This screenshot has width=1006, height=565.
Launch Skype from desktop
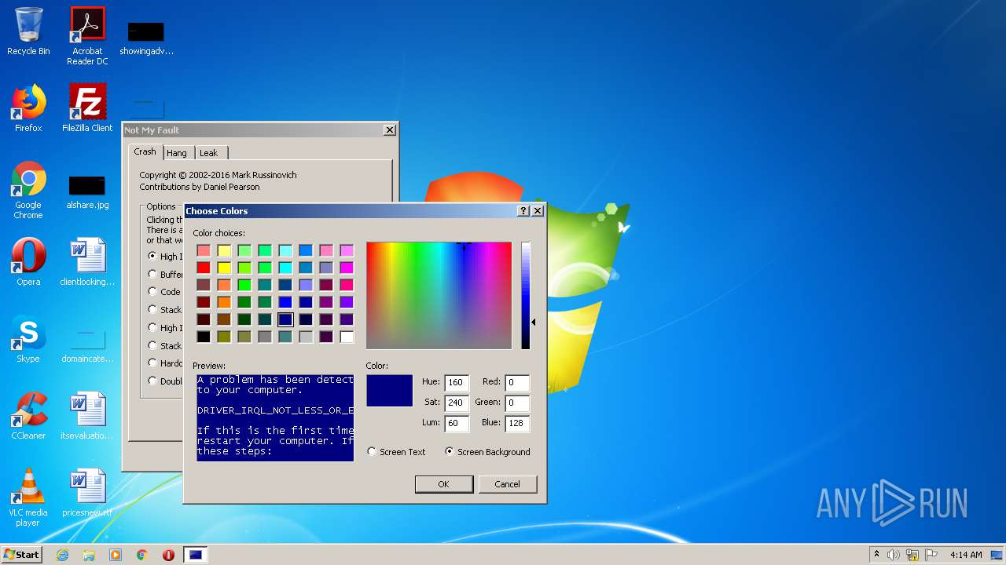[x=28, y=339]
